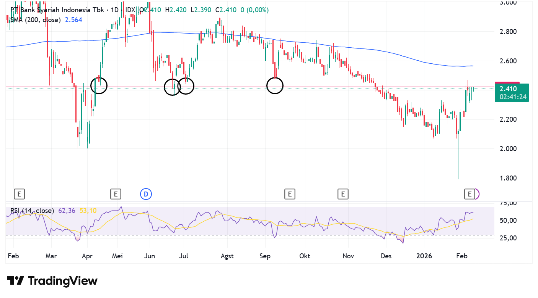Image resolution: width=538 pixels, height=298 pixels.
Task: Click the yellow RSI average value 53,10
Action: 88,211
